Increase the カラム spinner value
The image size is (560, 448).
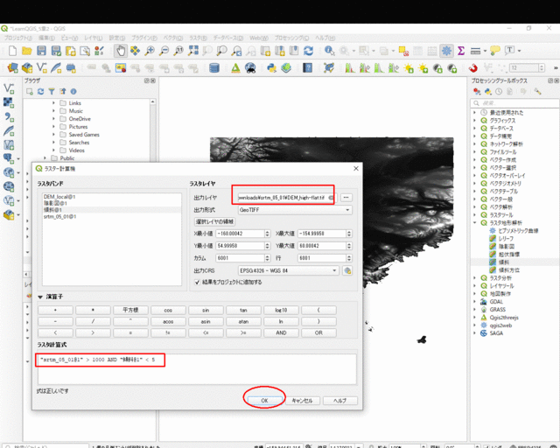[267, 256]
